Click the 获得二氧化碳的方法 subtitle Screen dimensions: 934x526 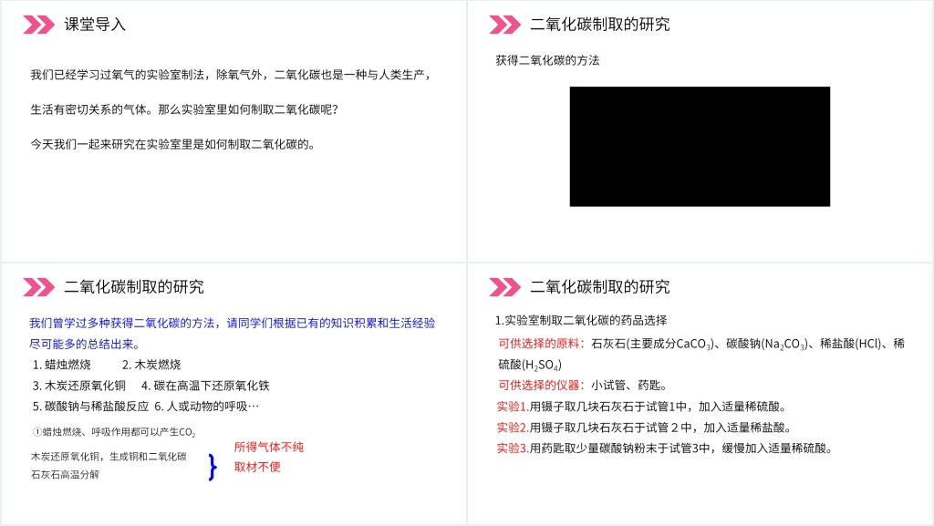click(x=547, y=60)
